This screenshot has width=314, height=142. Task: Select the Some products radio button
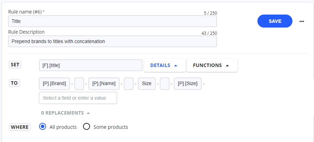tap(87, 126)
